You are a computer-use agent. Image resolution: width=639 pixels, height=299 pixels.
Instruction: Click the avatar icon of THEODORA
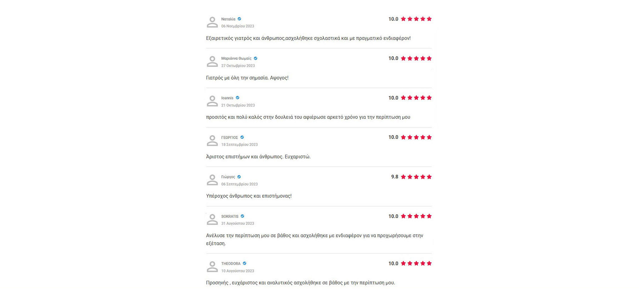click(x=212, y=266)
